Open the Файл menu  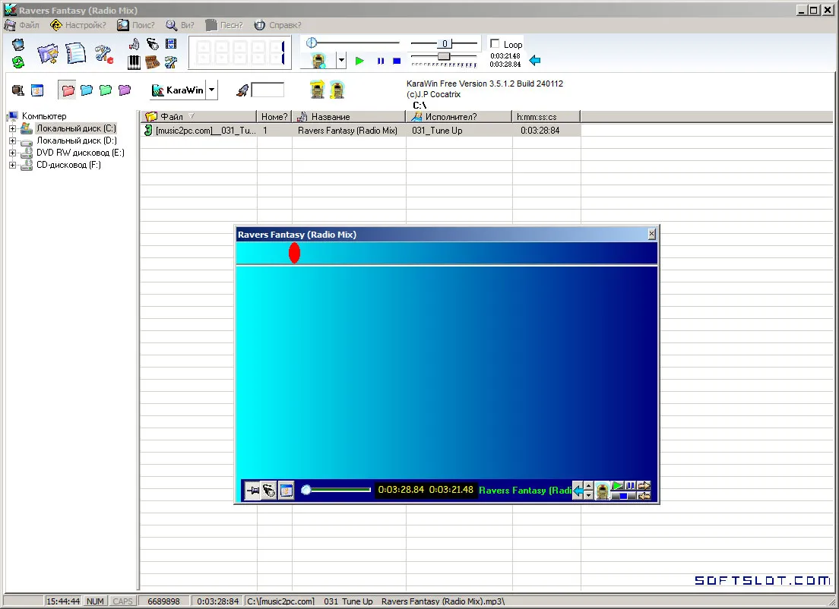[x=23, y=25]
